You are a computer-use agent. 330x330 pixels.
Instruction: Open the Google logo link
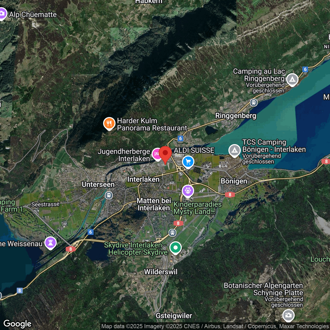click(x=17, y=324)
